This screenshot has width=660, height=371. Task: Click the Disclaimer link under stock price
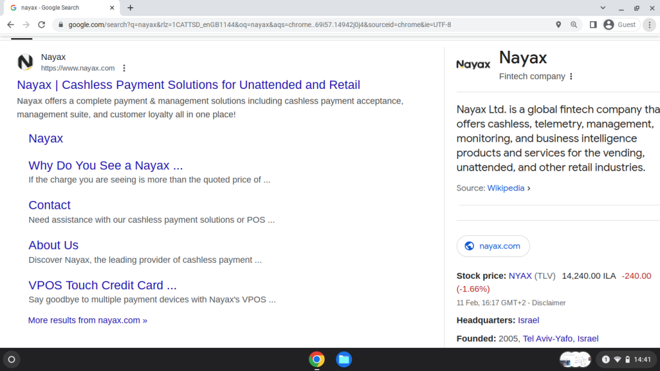[x=548, y=303]
